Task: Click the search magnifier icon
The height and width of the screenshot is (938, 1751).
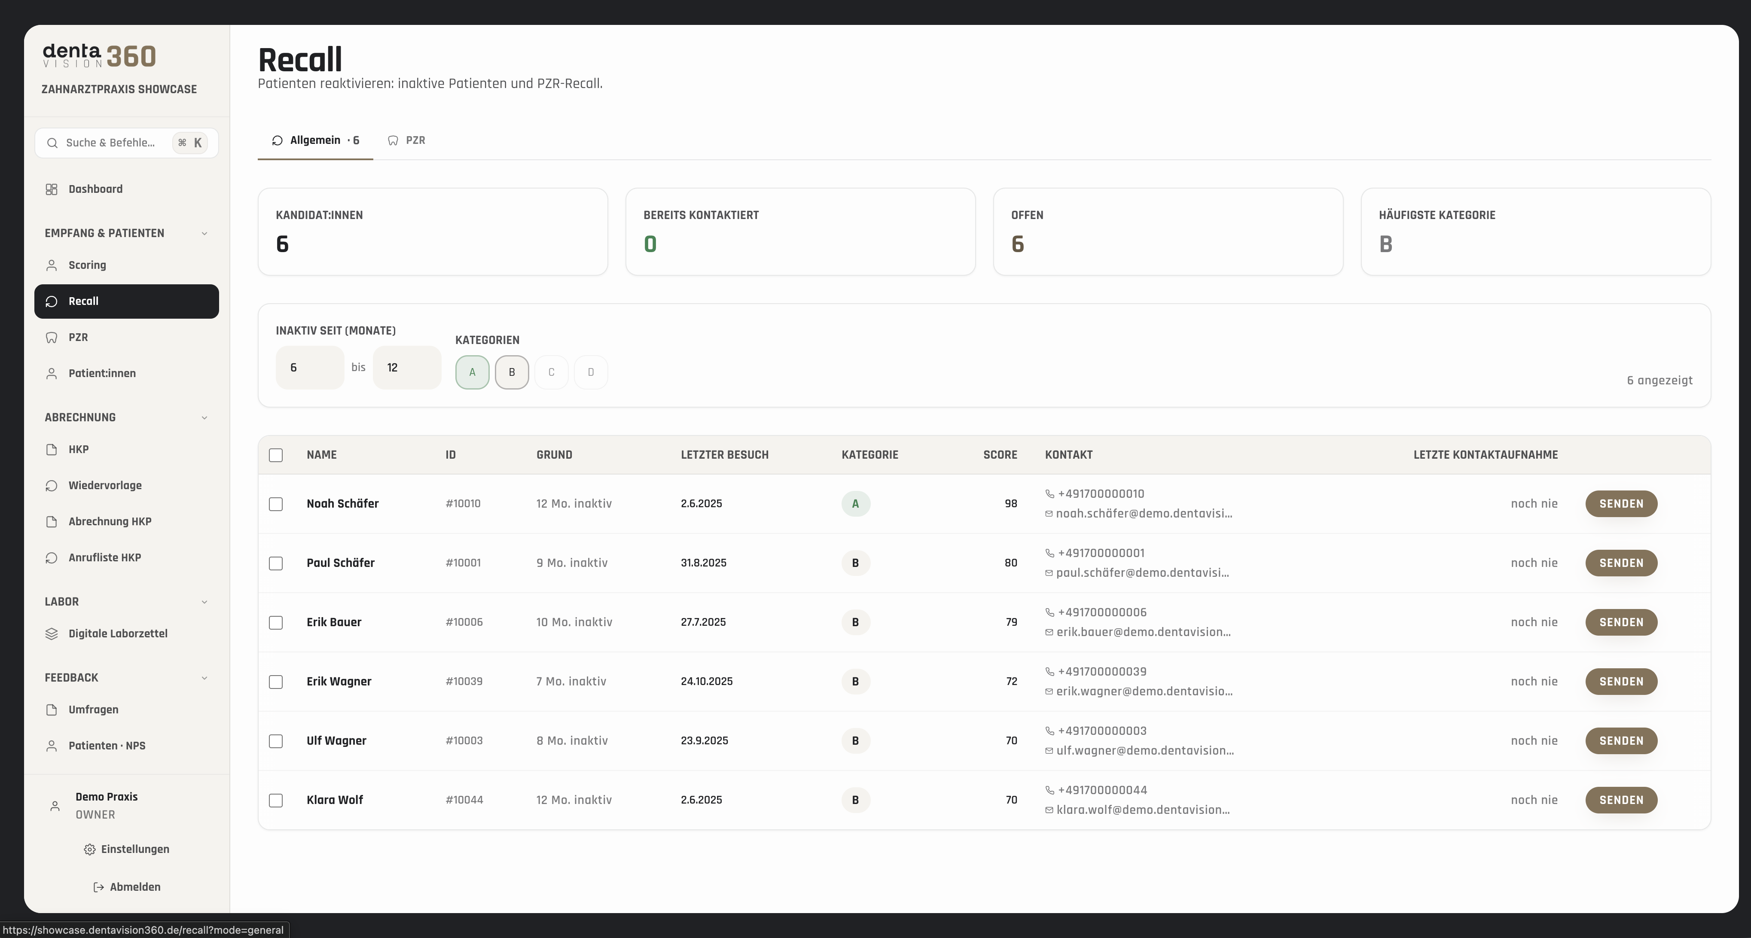Action: click(x=52, y=143)
